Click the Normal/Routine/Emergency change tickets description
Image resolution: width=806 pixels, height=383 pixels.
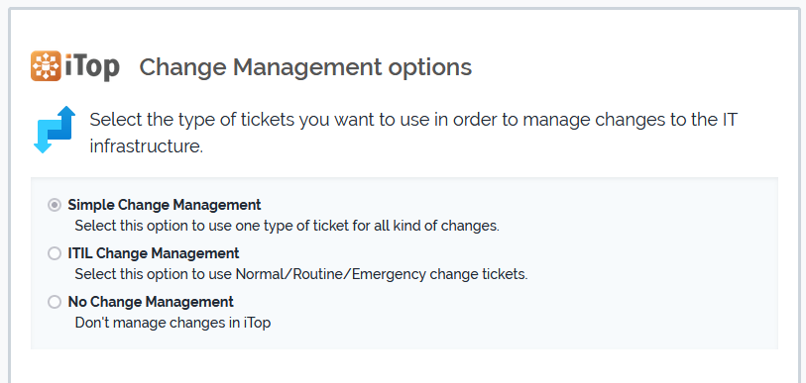tap(301, 274)
